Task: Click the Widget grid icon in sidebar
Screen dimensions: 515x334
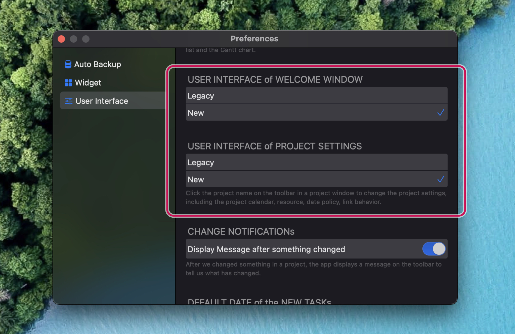Action: click(x=68, y=83)
